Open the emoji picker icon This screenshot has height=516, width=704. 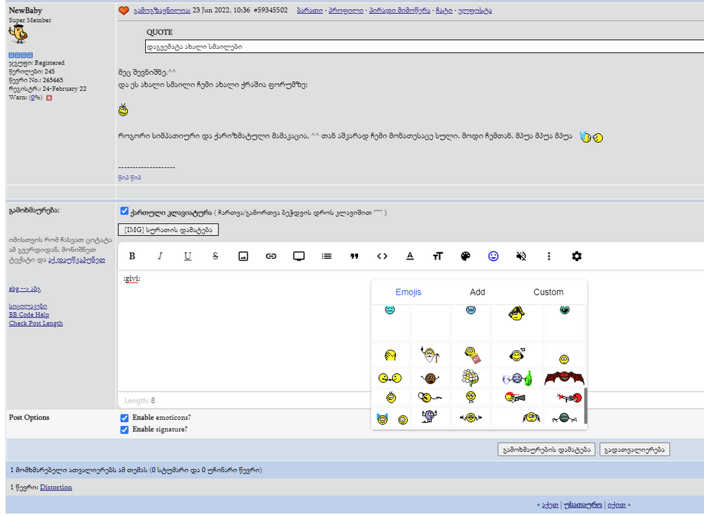493,256
